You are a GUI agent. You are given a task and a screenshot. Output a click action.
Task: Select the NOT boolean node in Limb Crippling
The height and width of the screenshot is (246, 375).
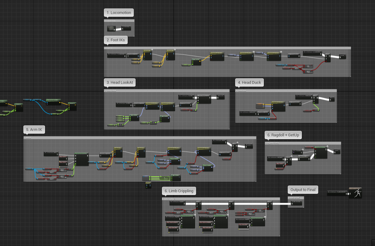pyautogui.click(x=178, y=213)
